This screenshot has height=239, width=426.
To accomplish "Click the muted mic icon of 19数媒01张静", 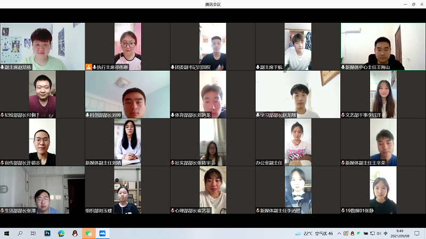I will (343, 211).
